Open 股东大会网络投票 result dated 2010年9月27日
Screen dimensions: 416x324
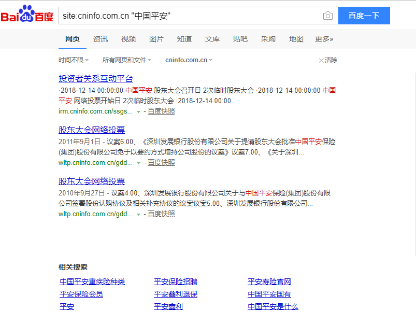[x=92, y=181]
